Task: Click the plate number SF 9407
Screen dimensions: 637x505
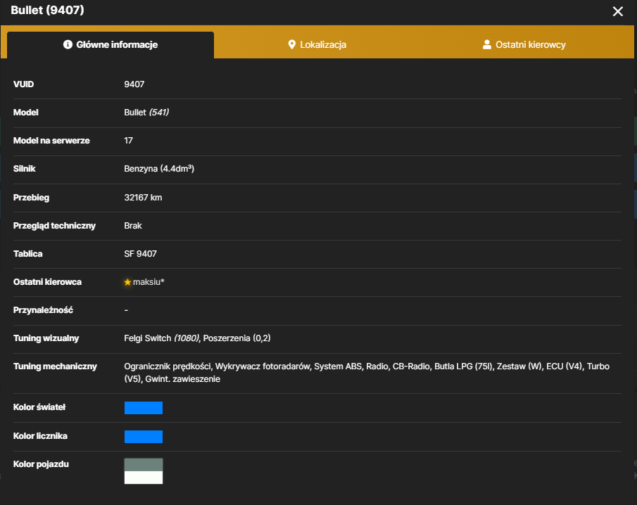Action: click(x=140, y=254)
